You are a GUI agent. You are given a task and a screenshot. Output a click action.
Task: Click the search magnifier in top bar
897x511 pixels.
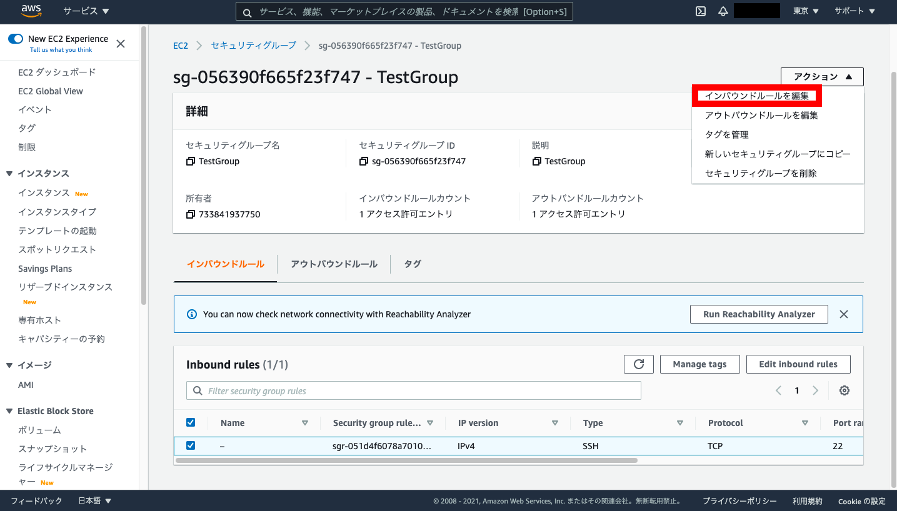coord(247,12)
